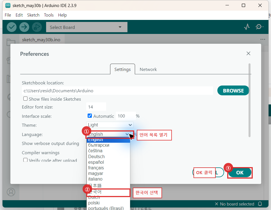Switch to the Network tab
The width and height of the screenshot is (271, 210).
coord(148,69)
